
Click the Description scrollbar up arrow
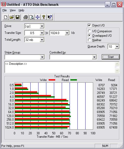117,64
